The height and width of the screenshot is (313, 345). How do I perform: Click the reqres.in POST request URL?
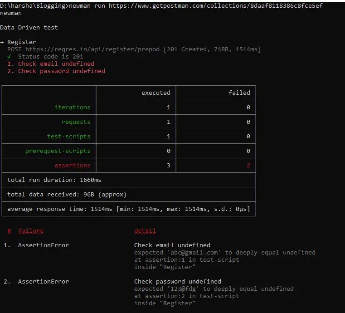[x=92, y=49]
